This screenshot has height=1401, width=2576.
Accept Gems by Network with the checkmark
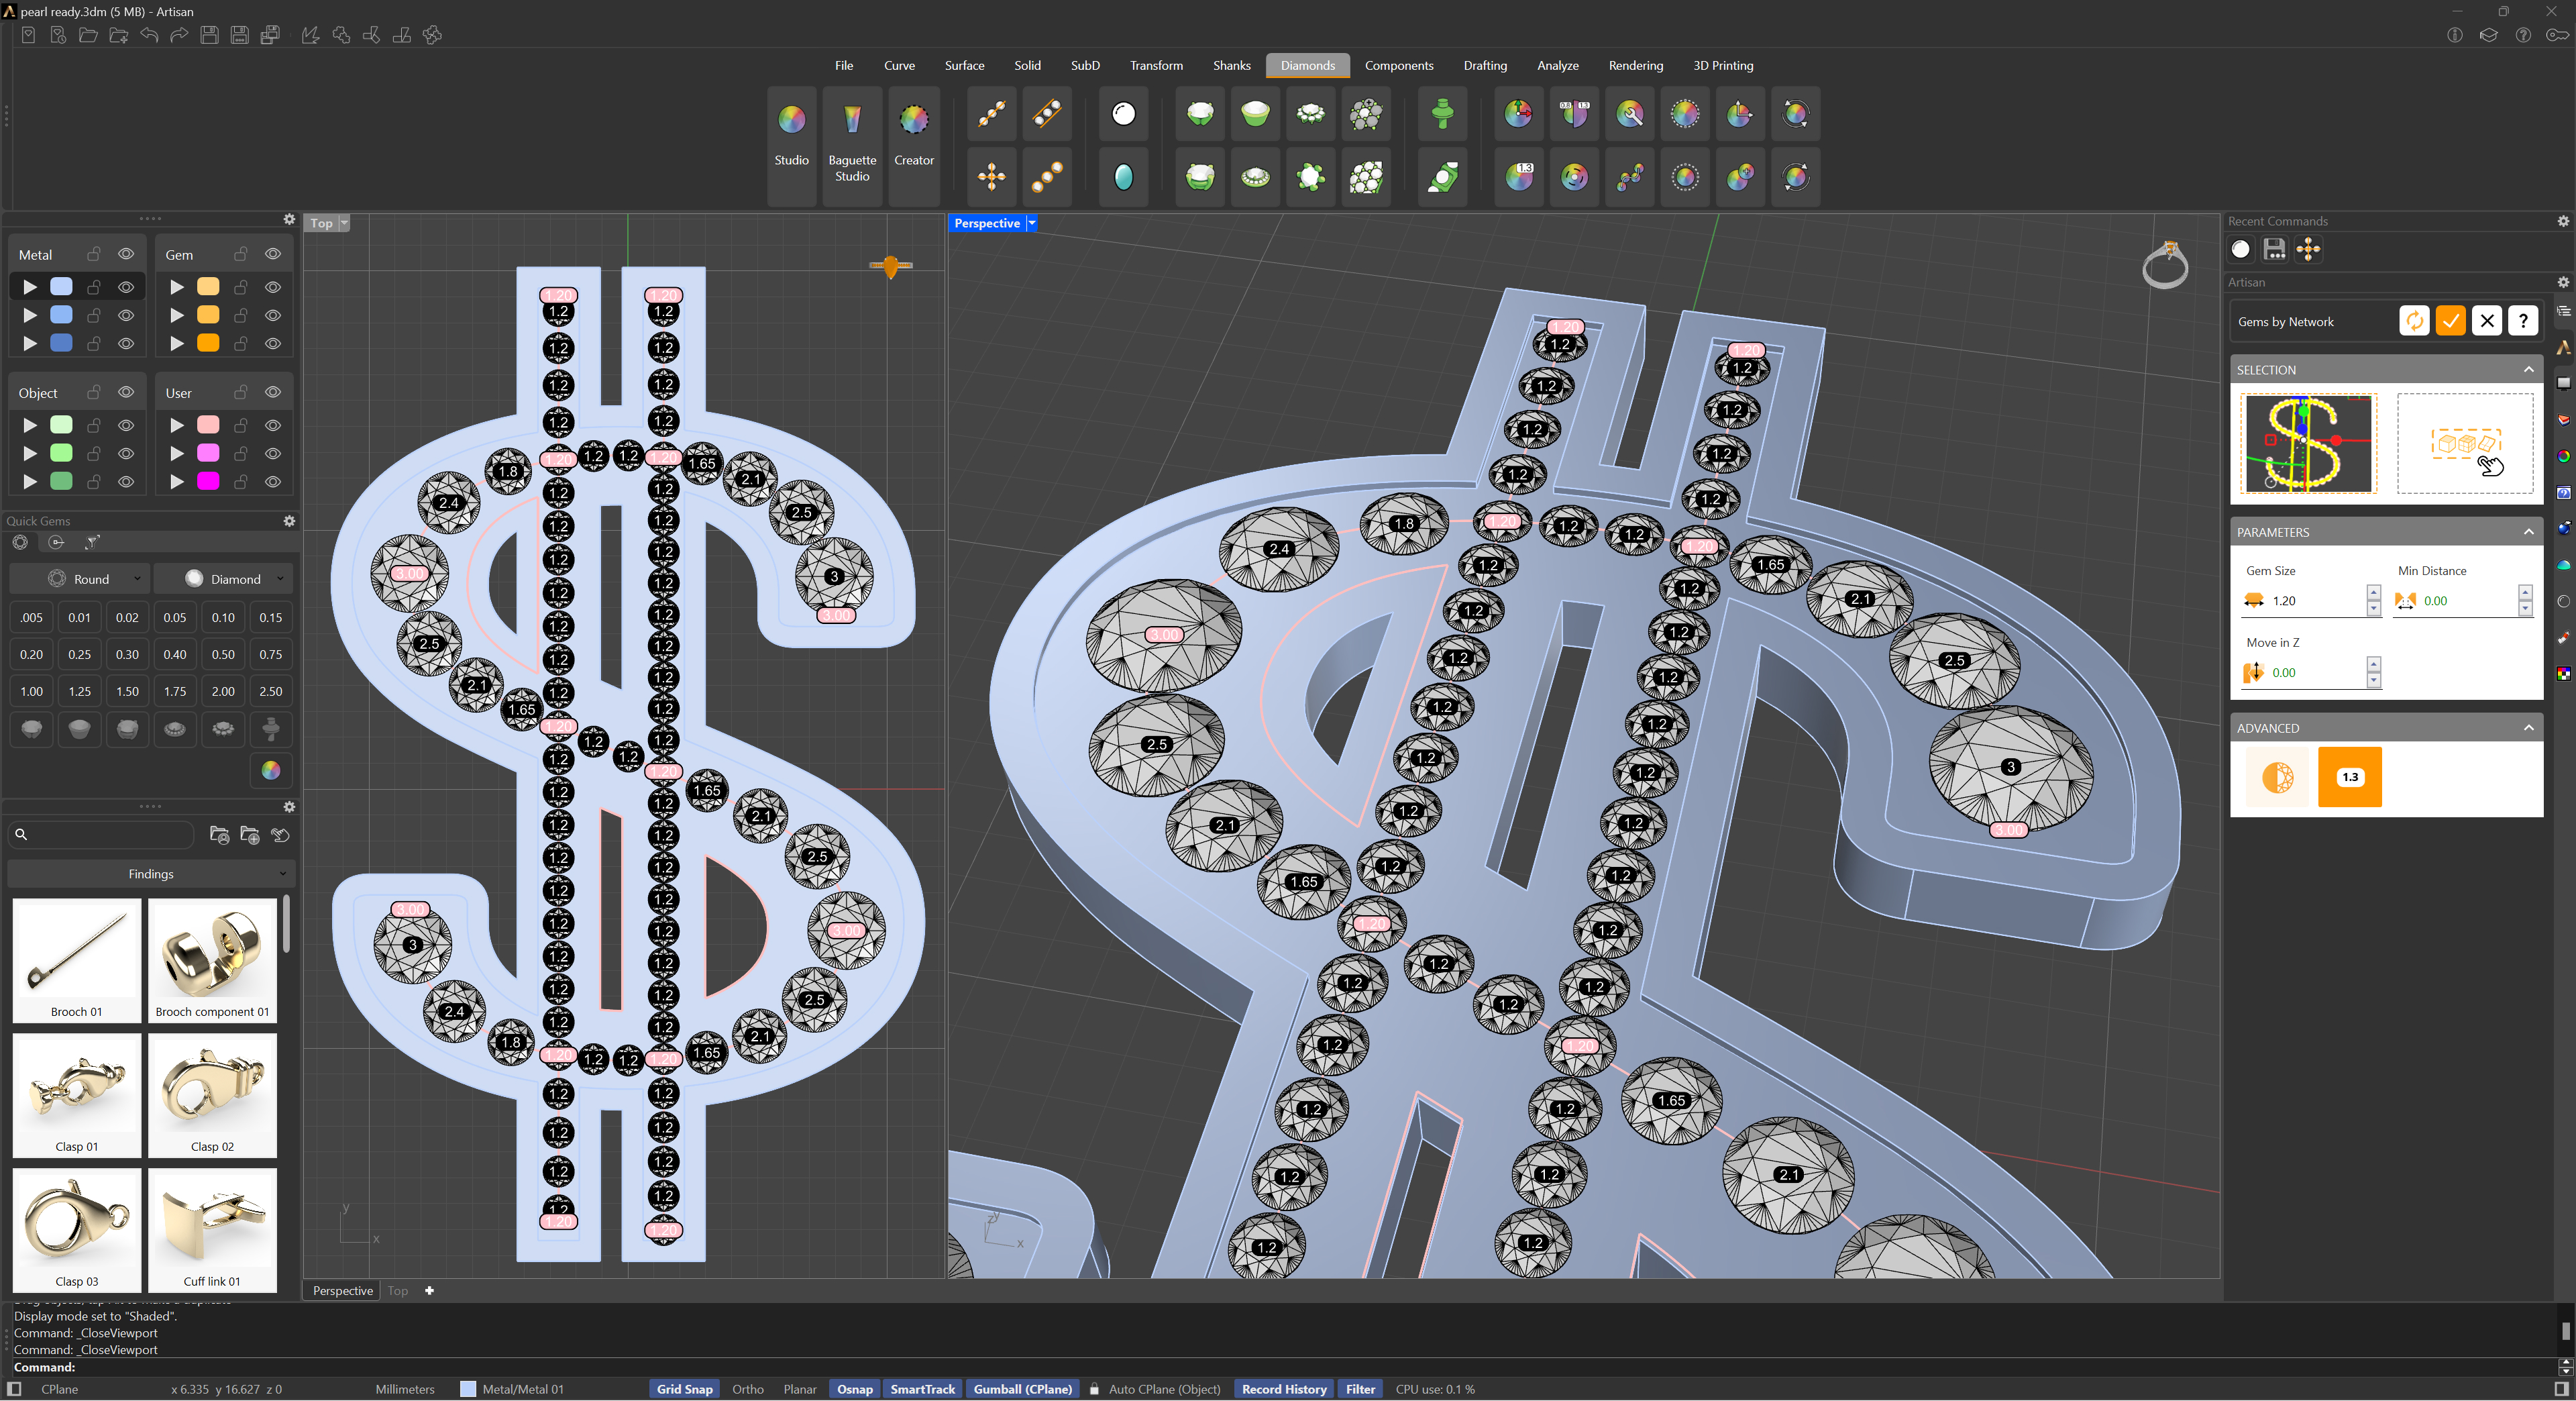[x=2450, y=321]
